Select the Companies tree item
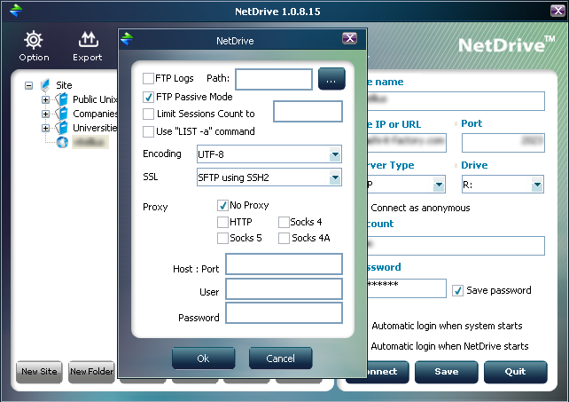The width and height of the screenshot is (569, 402). [x=95, y=114]
